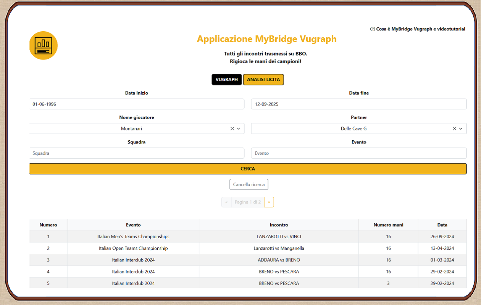
Task: Select the Lanzarotti vs Manganella row
Action: [x=279, y=249]
